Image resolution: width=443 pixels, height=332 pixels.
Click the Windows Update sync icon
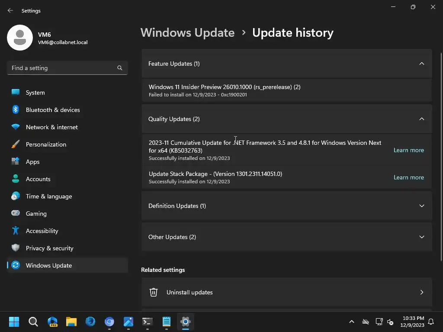coord(16,265)
